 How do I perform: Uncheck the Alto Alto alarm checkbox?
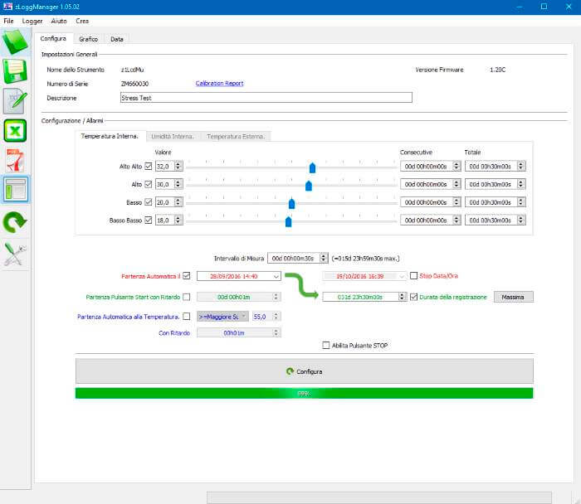149,166
